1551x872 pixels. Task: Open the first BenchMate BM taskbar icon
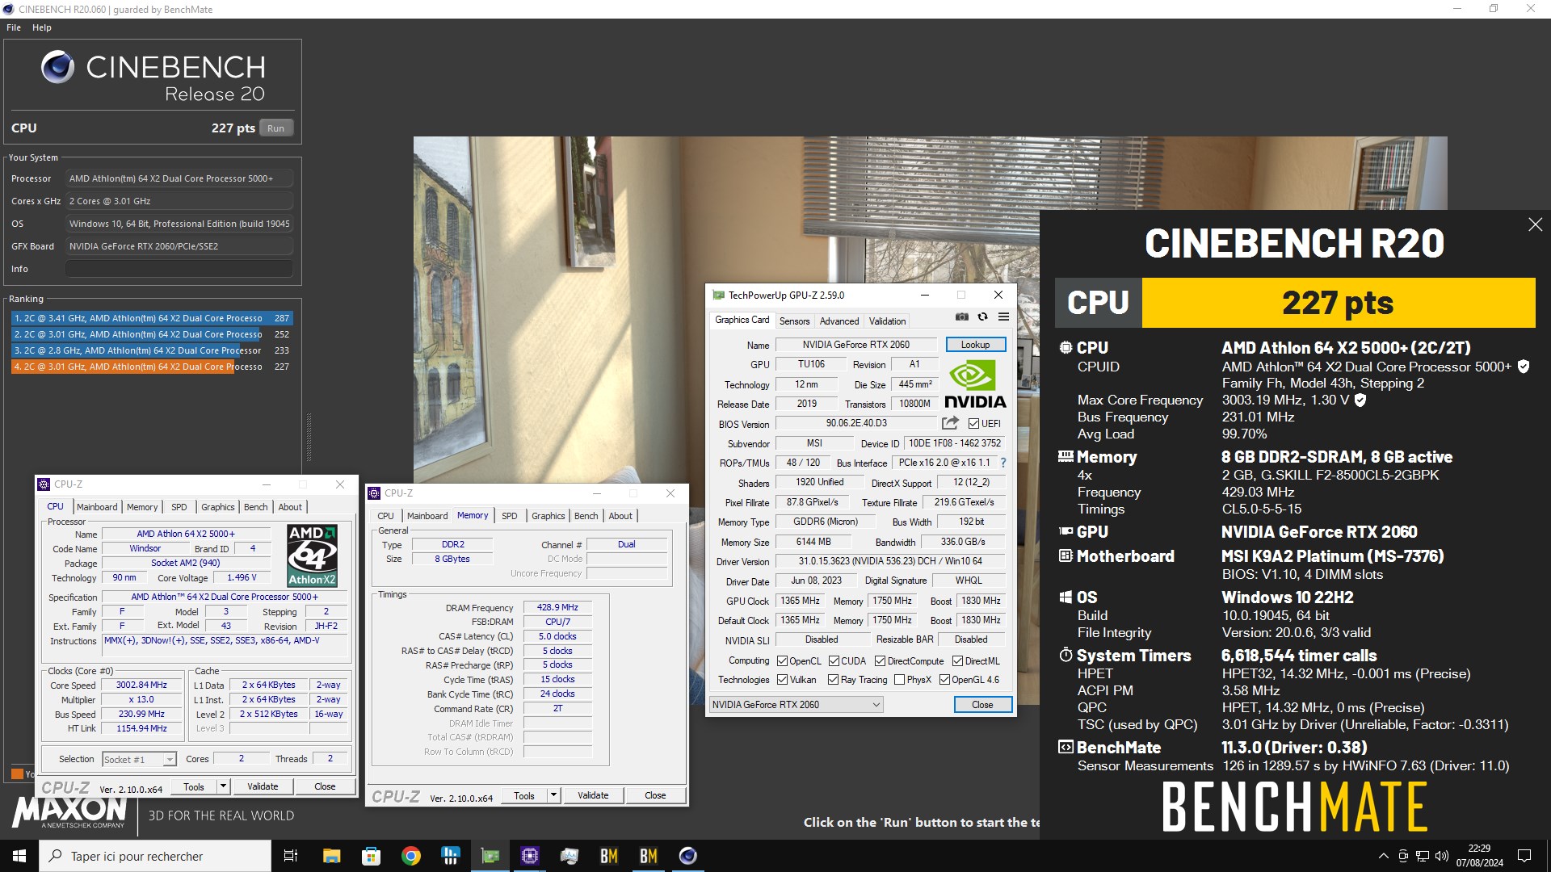click(x=609, y=856)
